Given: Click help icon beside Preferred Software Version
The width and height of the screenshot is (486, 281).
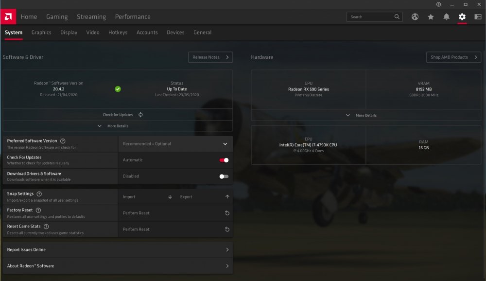Looking at the screenshot, I should point(63,141).
